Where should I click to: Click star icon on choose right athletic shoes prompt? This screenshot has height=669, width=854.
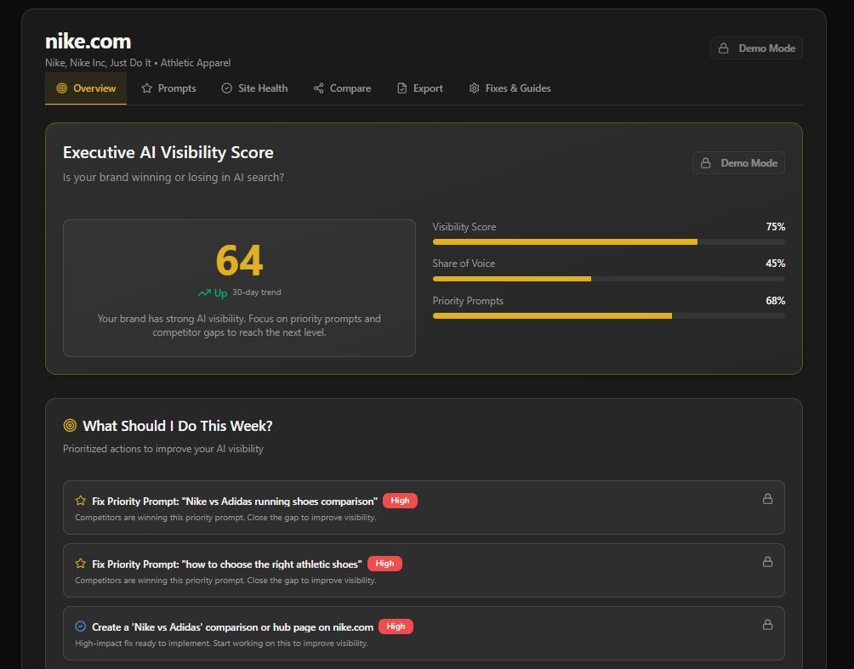click(x=81, y=564)
